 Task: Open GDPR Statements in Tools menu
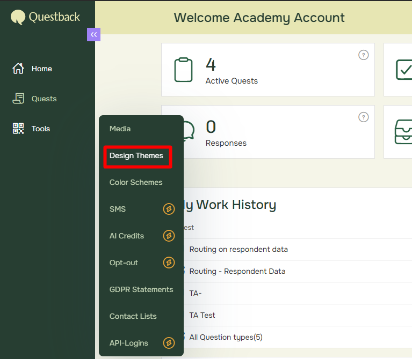point(141,289)
